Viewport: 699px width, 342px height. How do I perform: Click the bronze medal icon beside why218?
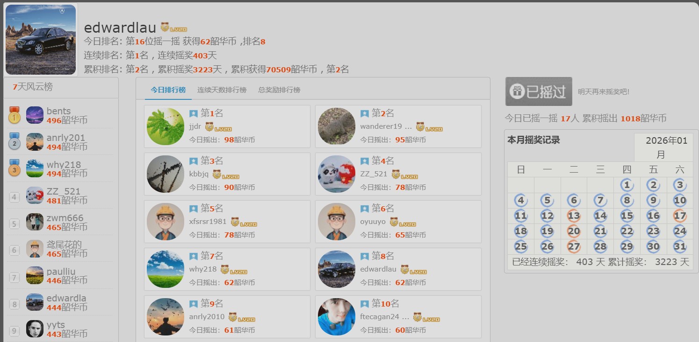point(14,168)
